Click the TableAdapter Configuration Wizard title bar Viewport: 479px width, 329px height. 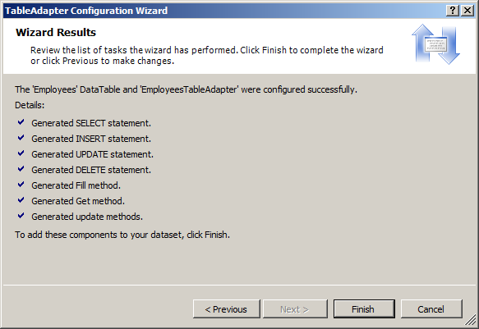224,11
